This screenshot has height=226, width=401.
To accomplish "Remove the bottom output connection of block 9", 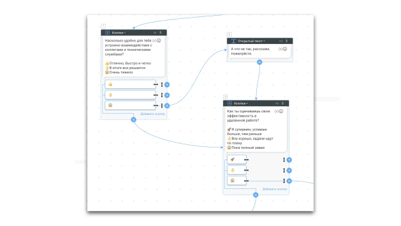I will pyautogui.click(x=256, y=195).
